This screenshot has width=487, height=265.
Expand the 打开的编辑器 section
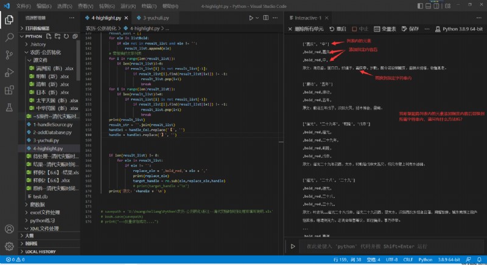point(49,28)
